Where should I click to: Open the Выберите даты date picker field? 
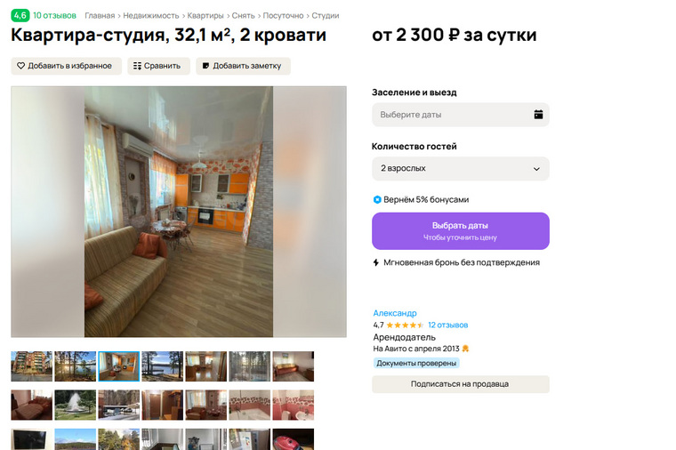(461, 115)
